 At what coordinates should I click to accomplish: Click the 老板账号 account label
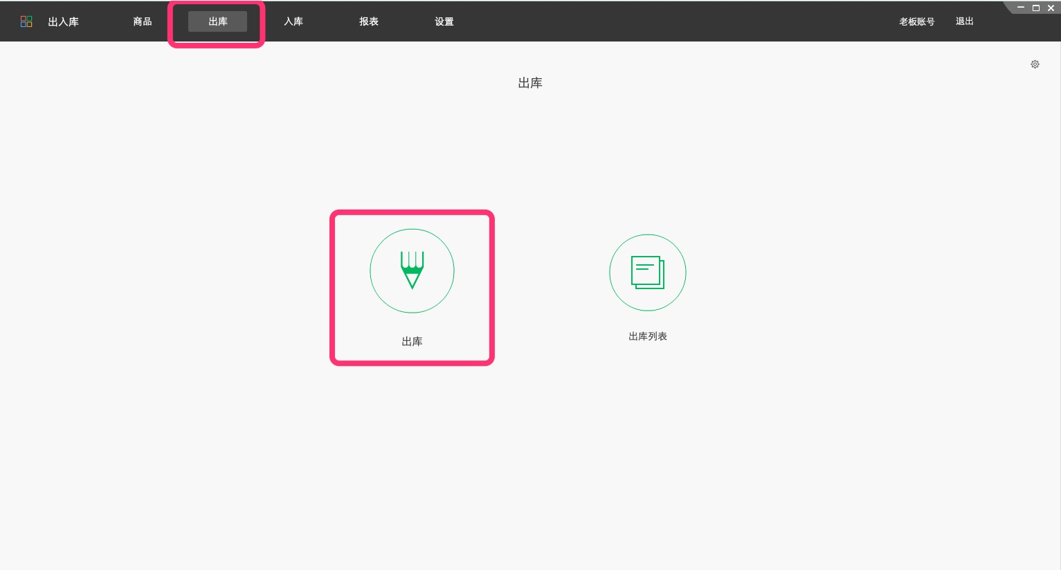tap(916, 21)
